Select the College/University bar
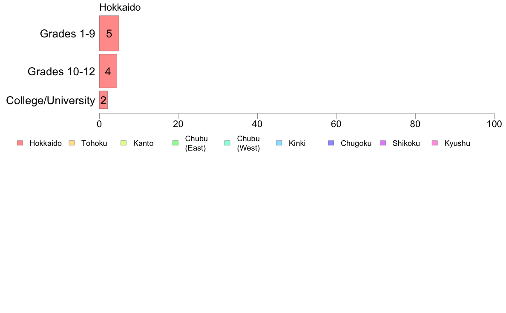This screenshot has width=506, height=313. coord(103,100)
